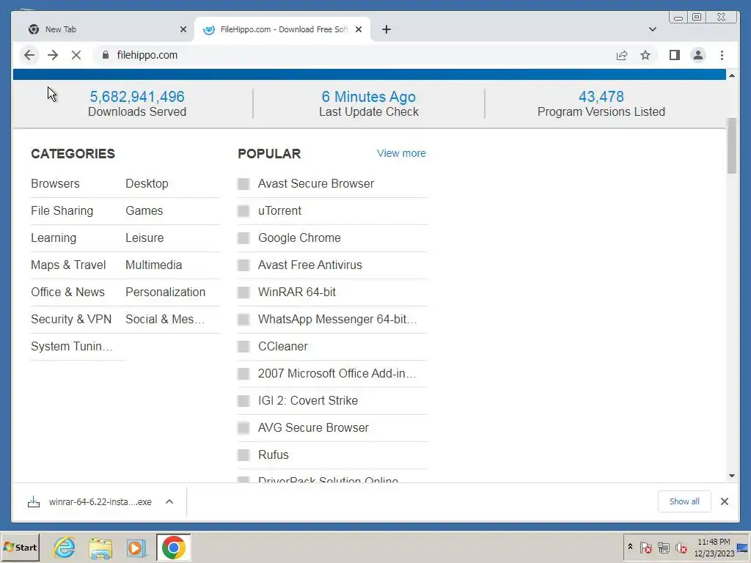Click the padlock site info icon
The height and width of the screenshot is (563, 751).
pyautogui.click(x=106, y=55)
